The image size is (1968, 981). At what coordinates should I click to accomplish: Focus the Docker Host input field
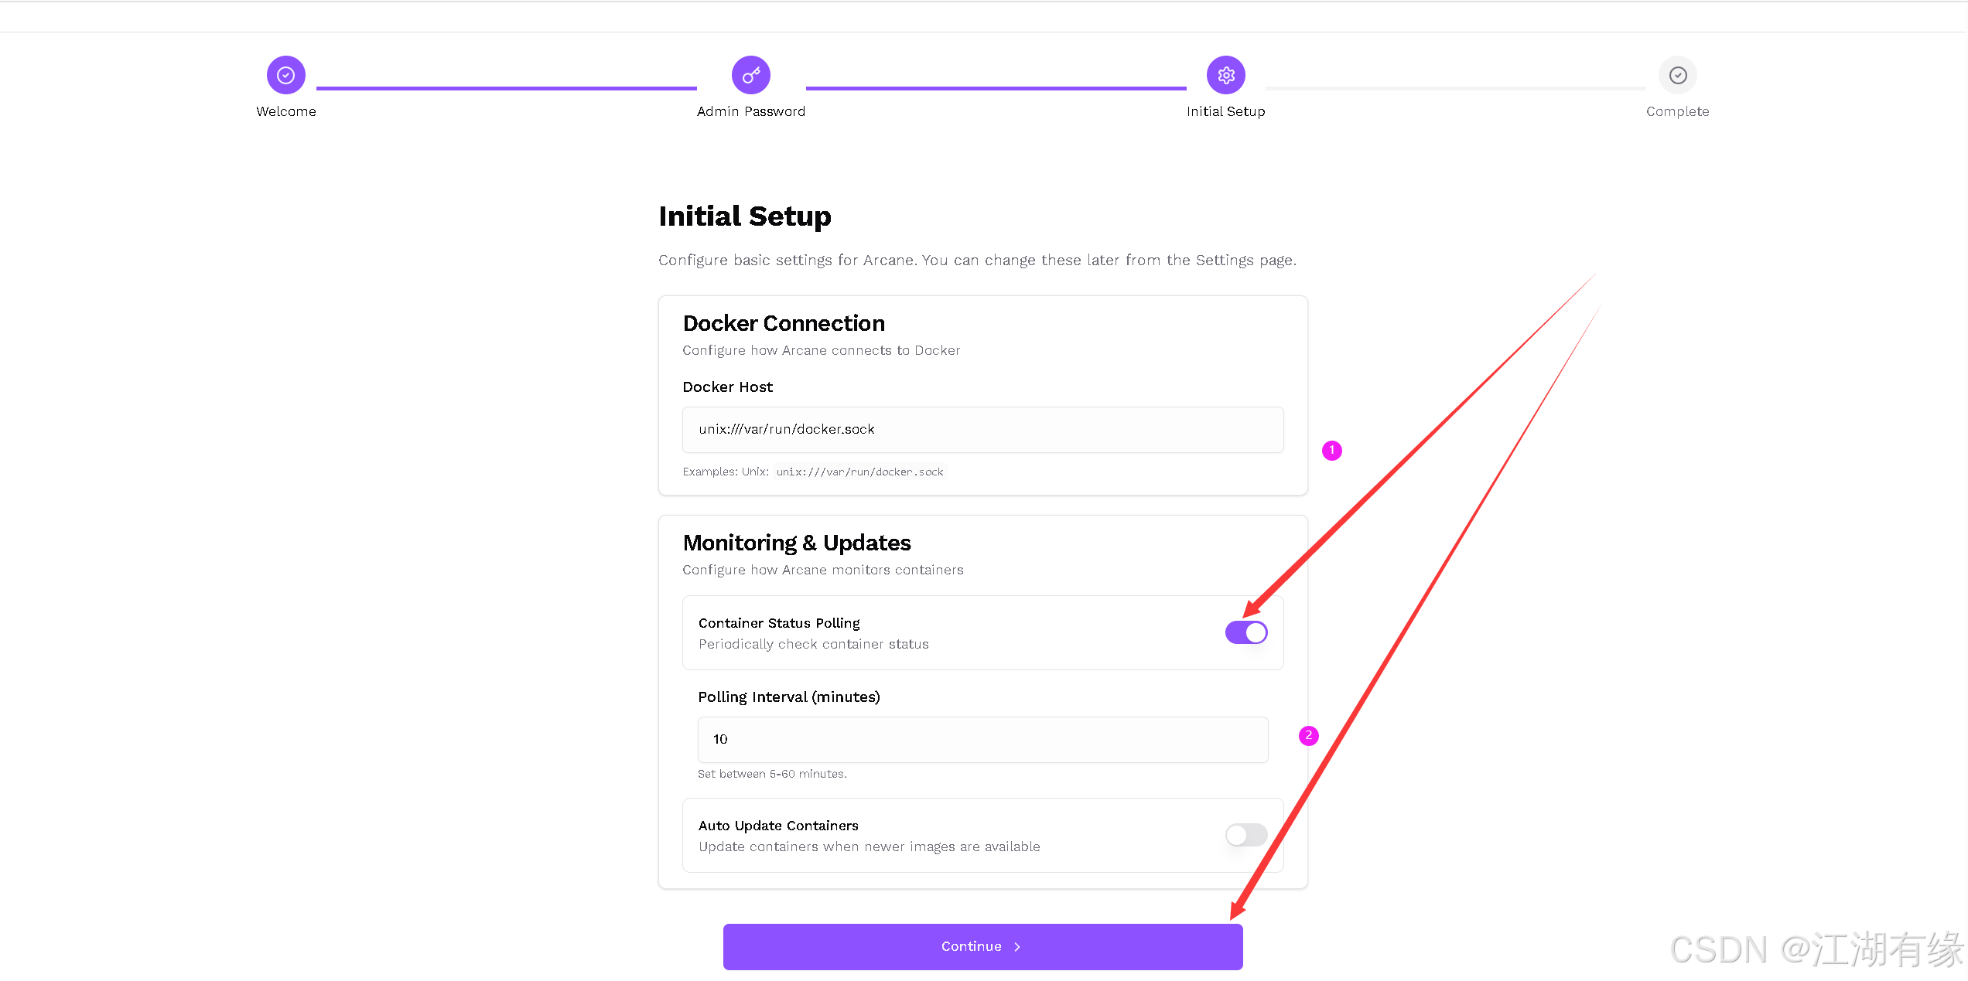[983, 430]
